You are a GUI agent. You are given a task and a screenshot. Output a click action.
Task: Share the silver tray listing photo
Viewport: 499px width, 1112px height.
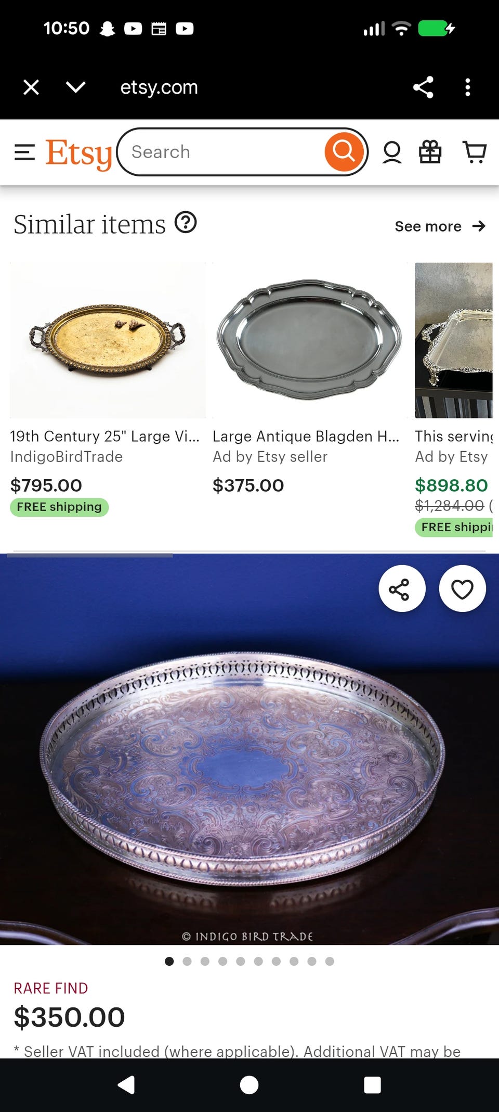[402, 589]
